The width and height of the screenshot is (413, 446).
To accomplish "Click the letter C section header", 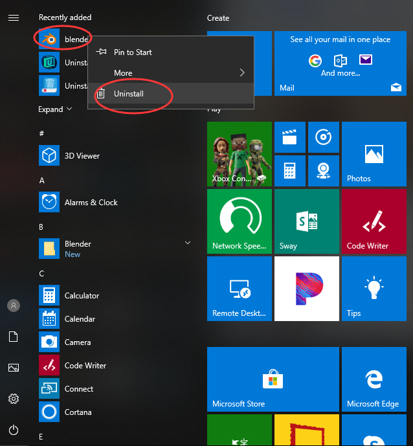I will 41,274.
